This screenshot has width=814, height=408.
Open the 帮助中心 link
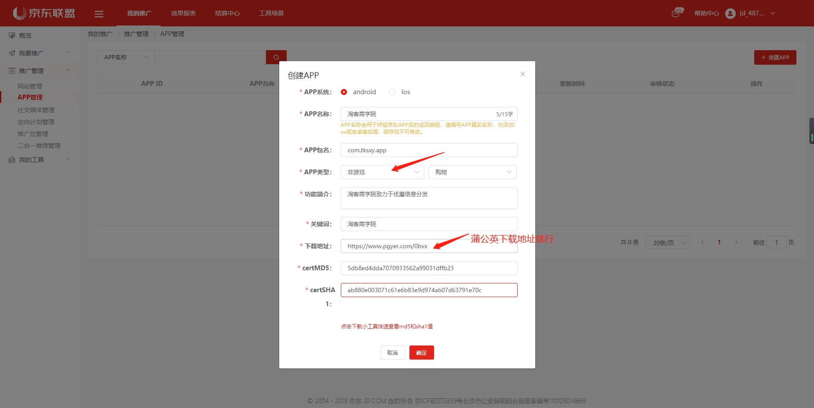(706, 14)
